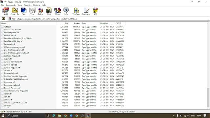Select TenaliRamakrishna-Regular.ttf file
Screen dimensions: 210x118
16,91
